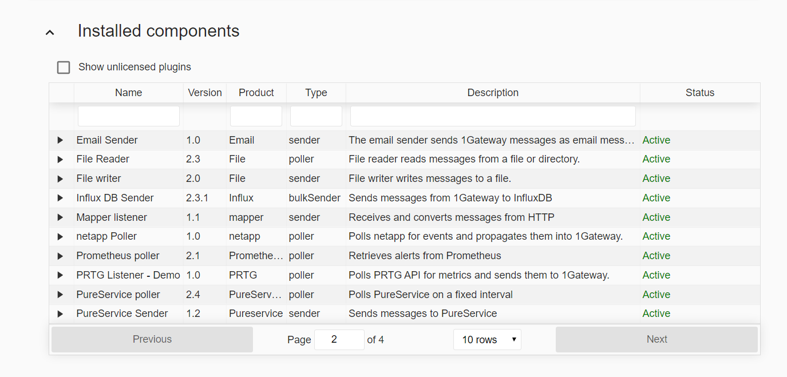Click the Next page button

(657, 339)
